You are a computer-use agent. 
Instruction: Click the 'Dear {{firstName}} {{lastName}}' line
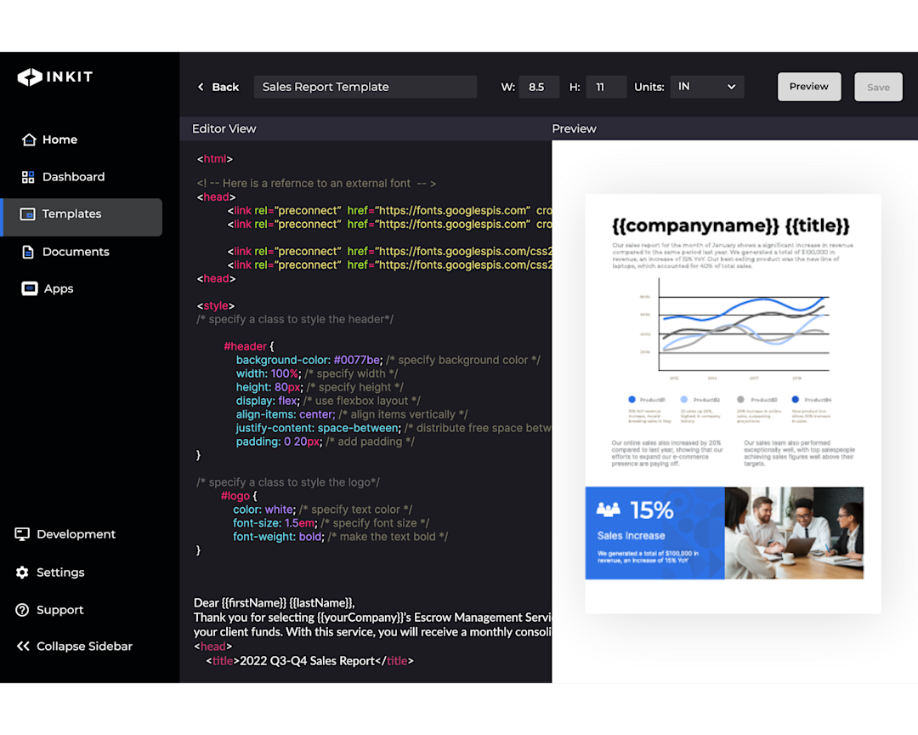[274, 602]
